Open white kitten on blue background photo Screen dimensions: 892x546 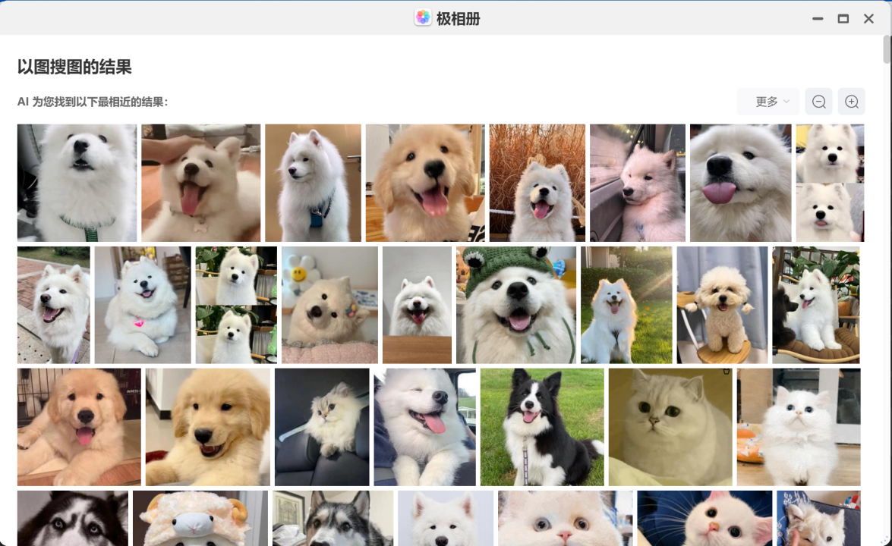coord(704,518)
